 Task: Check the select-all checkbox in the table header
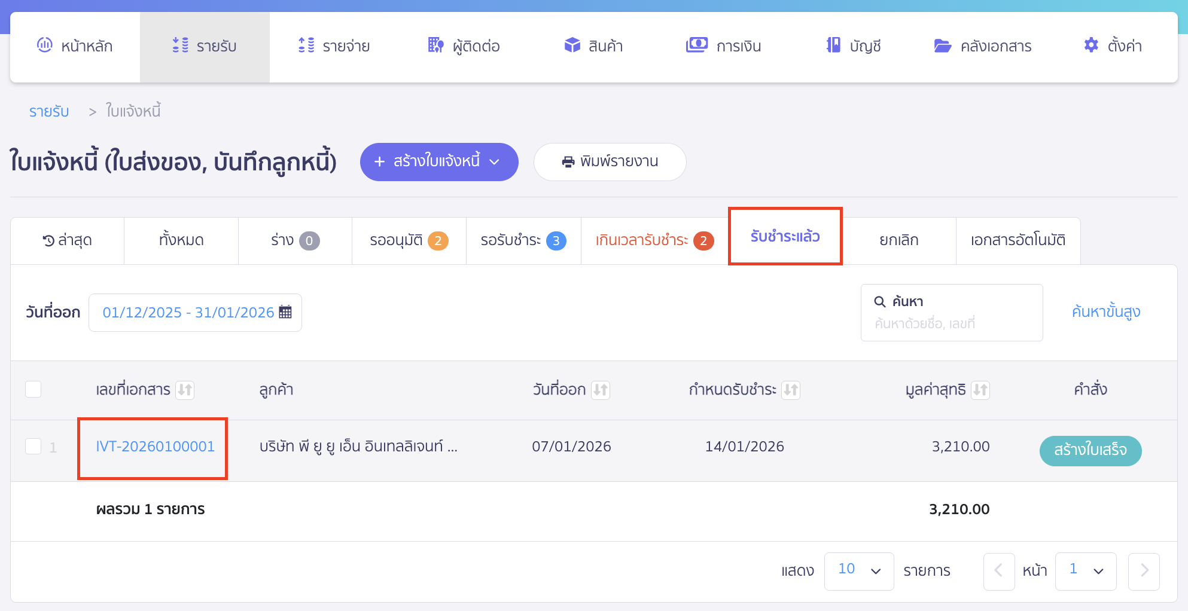[x=33, y=389]
